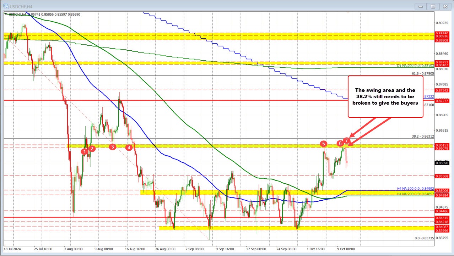
Task: Maximize the USDCHF,H4 chart window
Action: pos(433,6)
